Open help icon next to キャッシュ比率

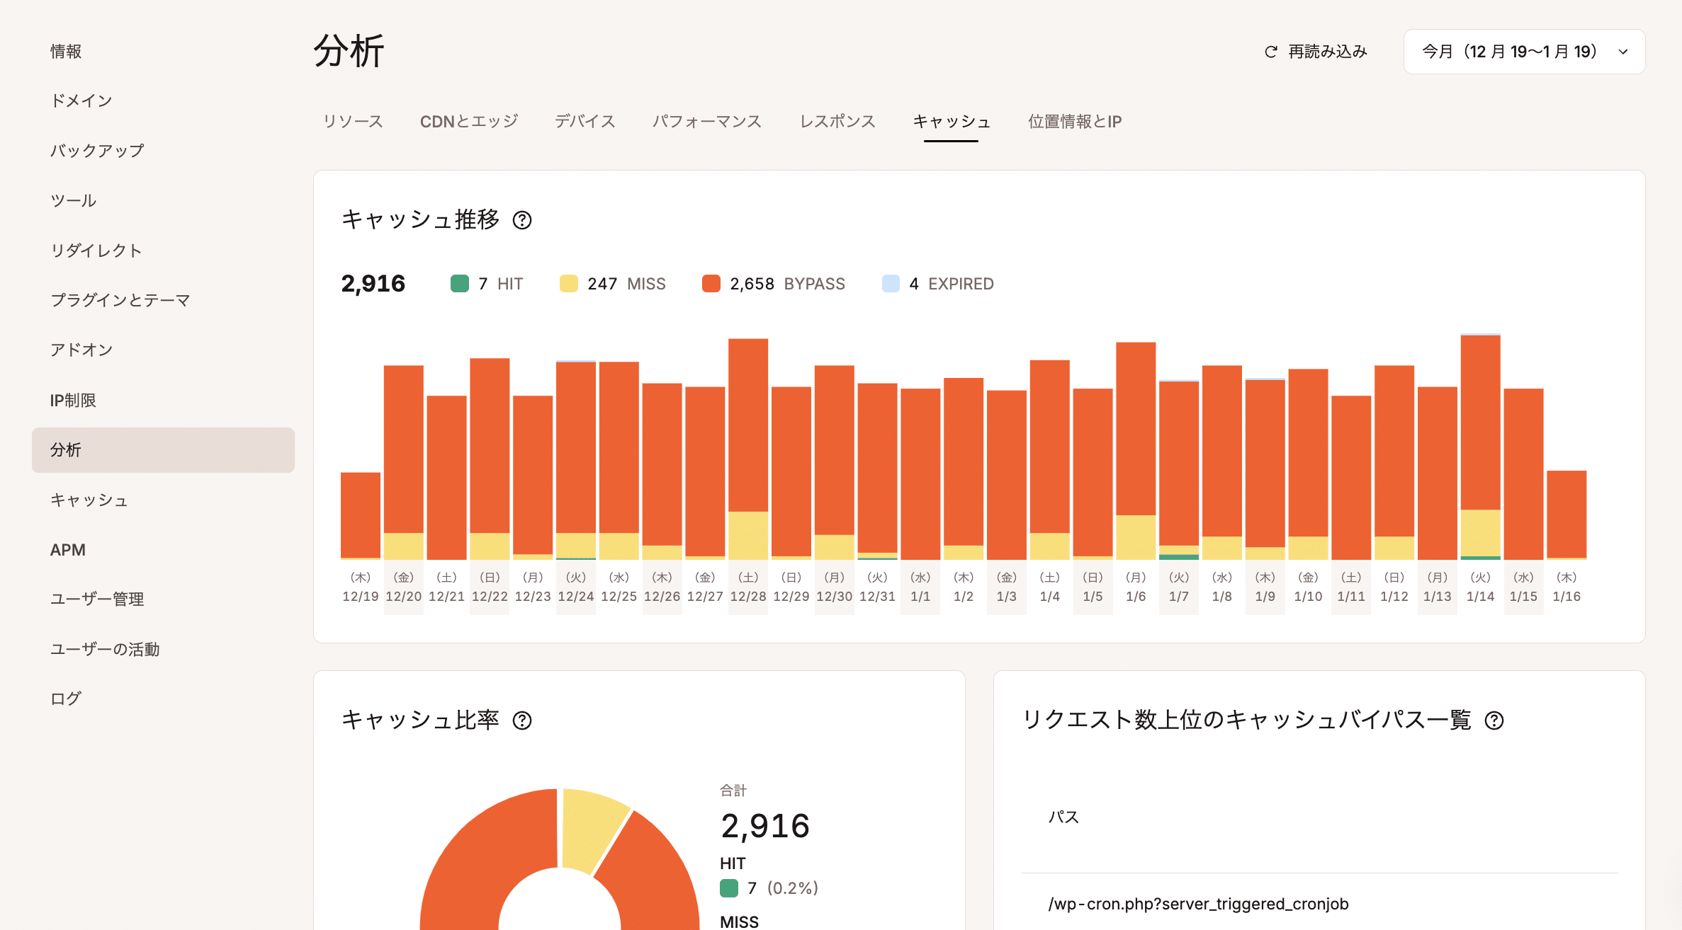(522, 721)
